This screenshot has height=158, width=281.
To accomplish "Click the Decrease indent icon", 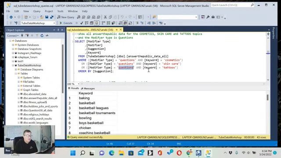I will (149, 23).
